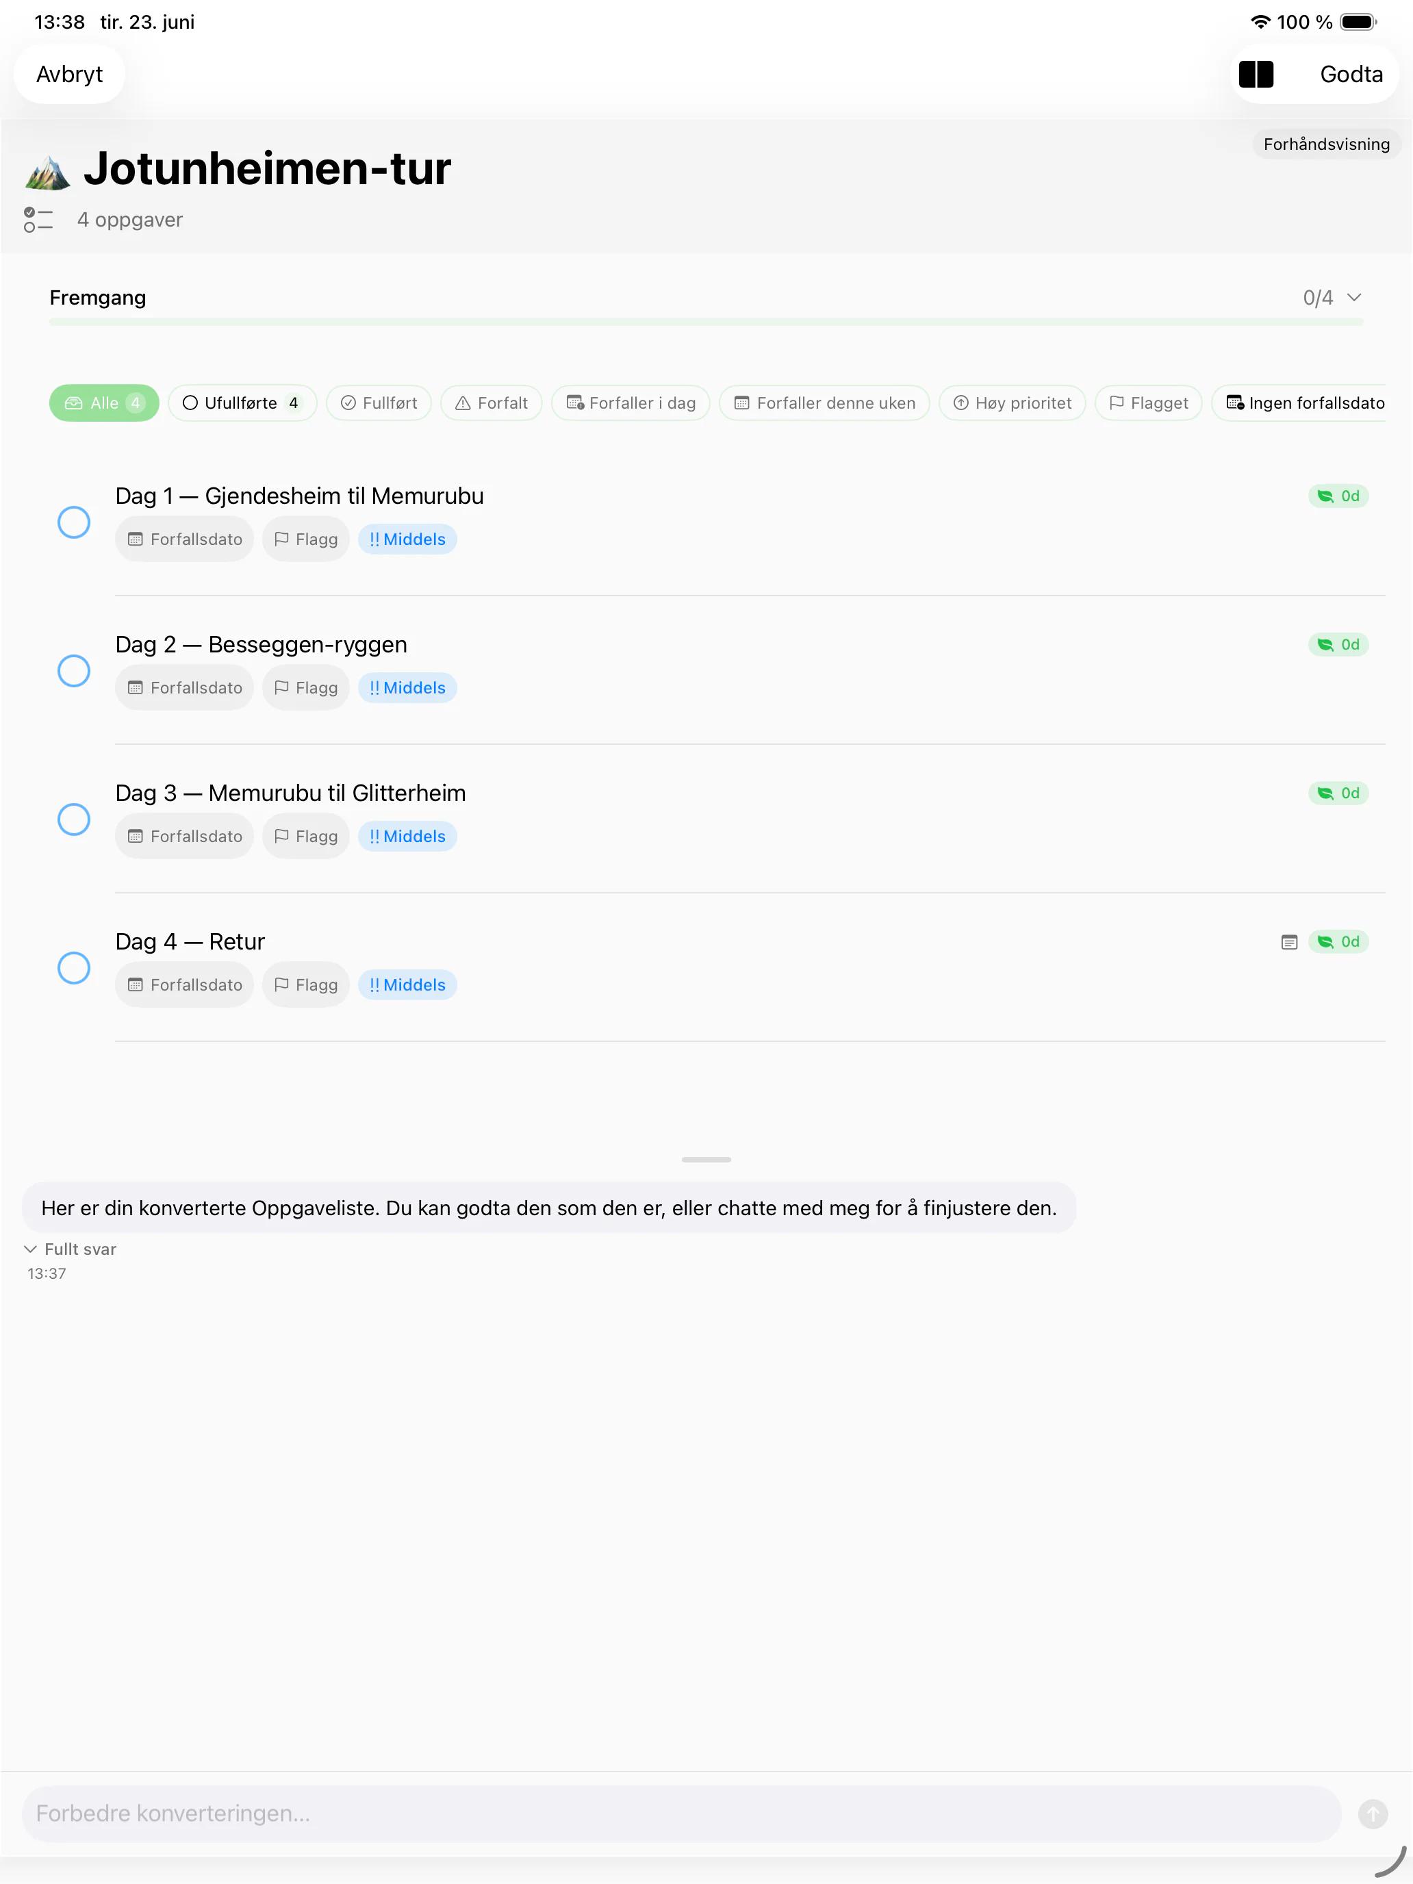
Task: Tap the Fremgang progress bar
Action: 706,322
